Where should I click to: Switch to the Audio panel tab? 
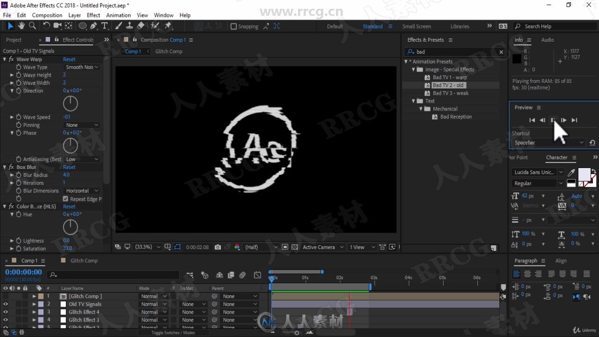(x=548, y=40)
